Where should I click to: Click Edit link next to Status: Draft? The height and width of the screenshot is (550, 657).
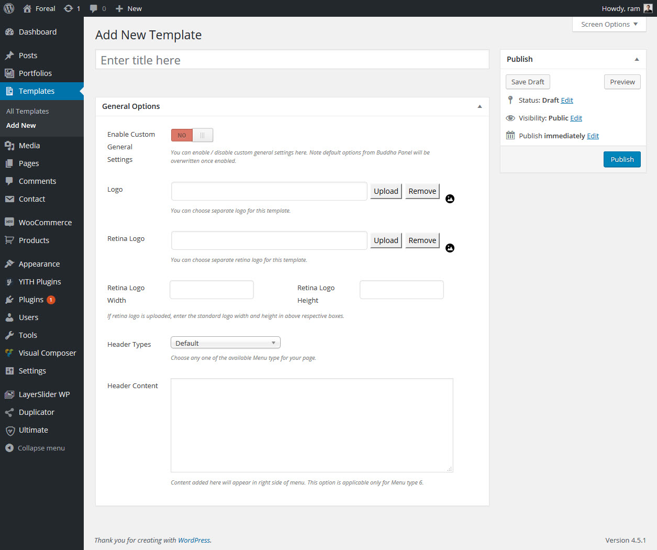567,100
